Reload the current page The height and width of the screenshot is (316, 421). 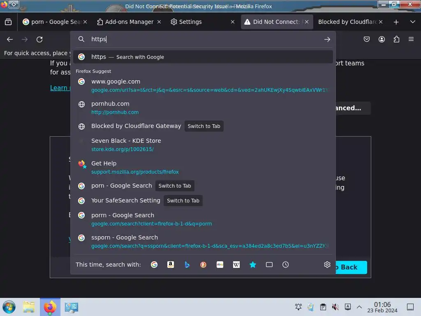point(39,39)
